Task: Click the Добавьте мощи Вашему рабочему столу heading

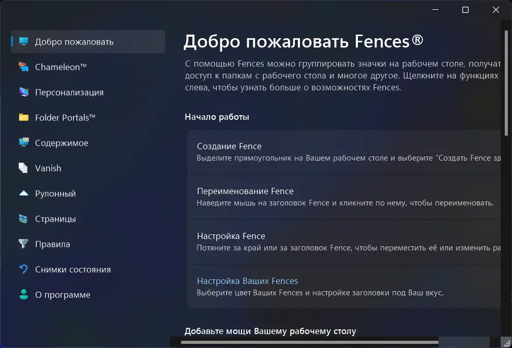Action: (270, 331)
